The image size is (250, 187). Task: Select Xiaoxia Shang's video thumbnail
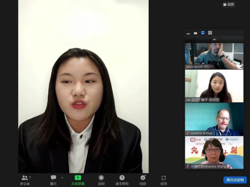tap(214, 152)
